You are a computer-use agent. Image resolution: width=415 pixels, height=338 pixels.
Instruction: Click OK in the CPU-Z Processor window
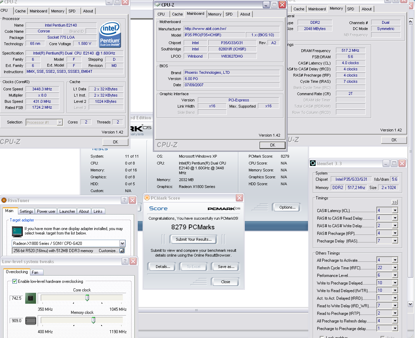coord(115,142)
